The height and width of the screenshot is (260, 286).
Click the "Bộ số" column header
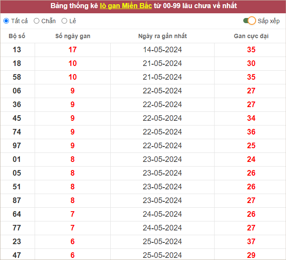(x=17, y=36)
